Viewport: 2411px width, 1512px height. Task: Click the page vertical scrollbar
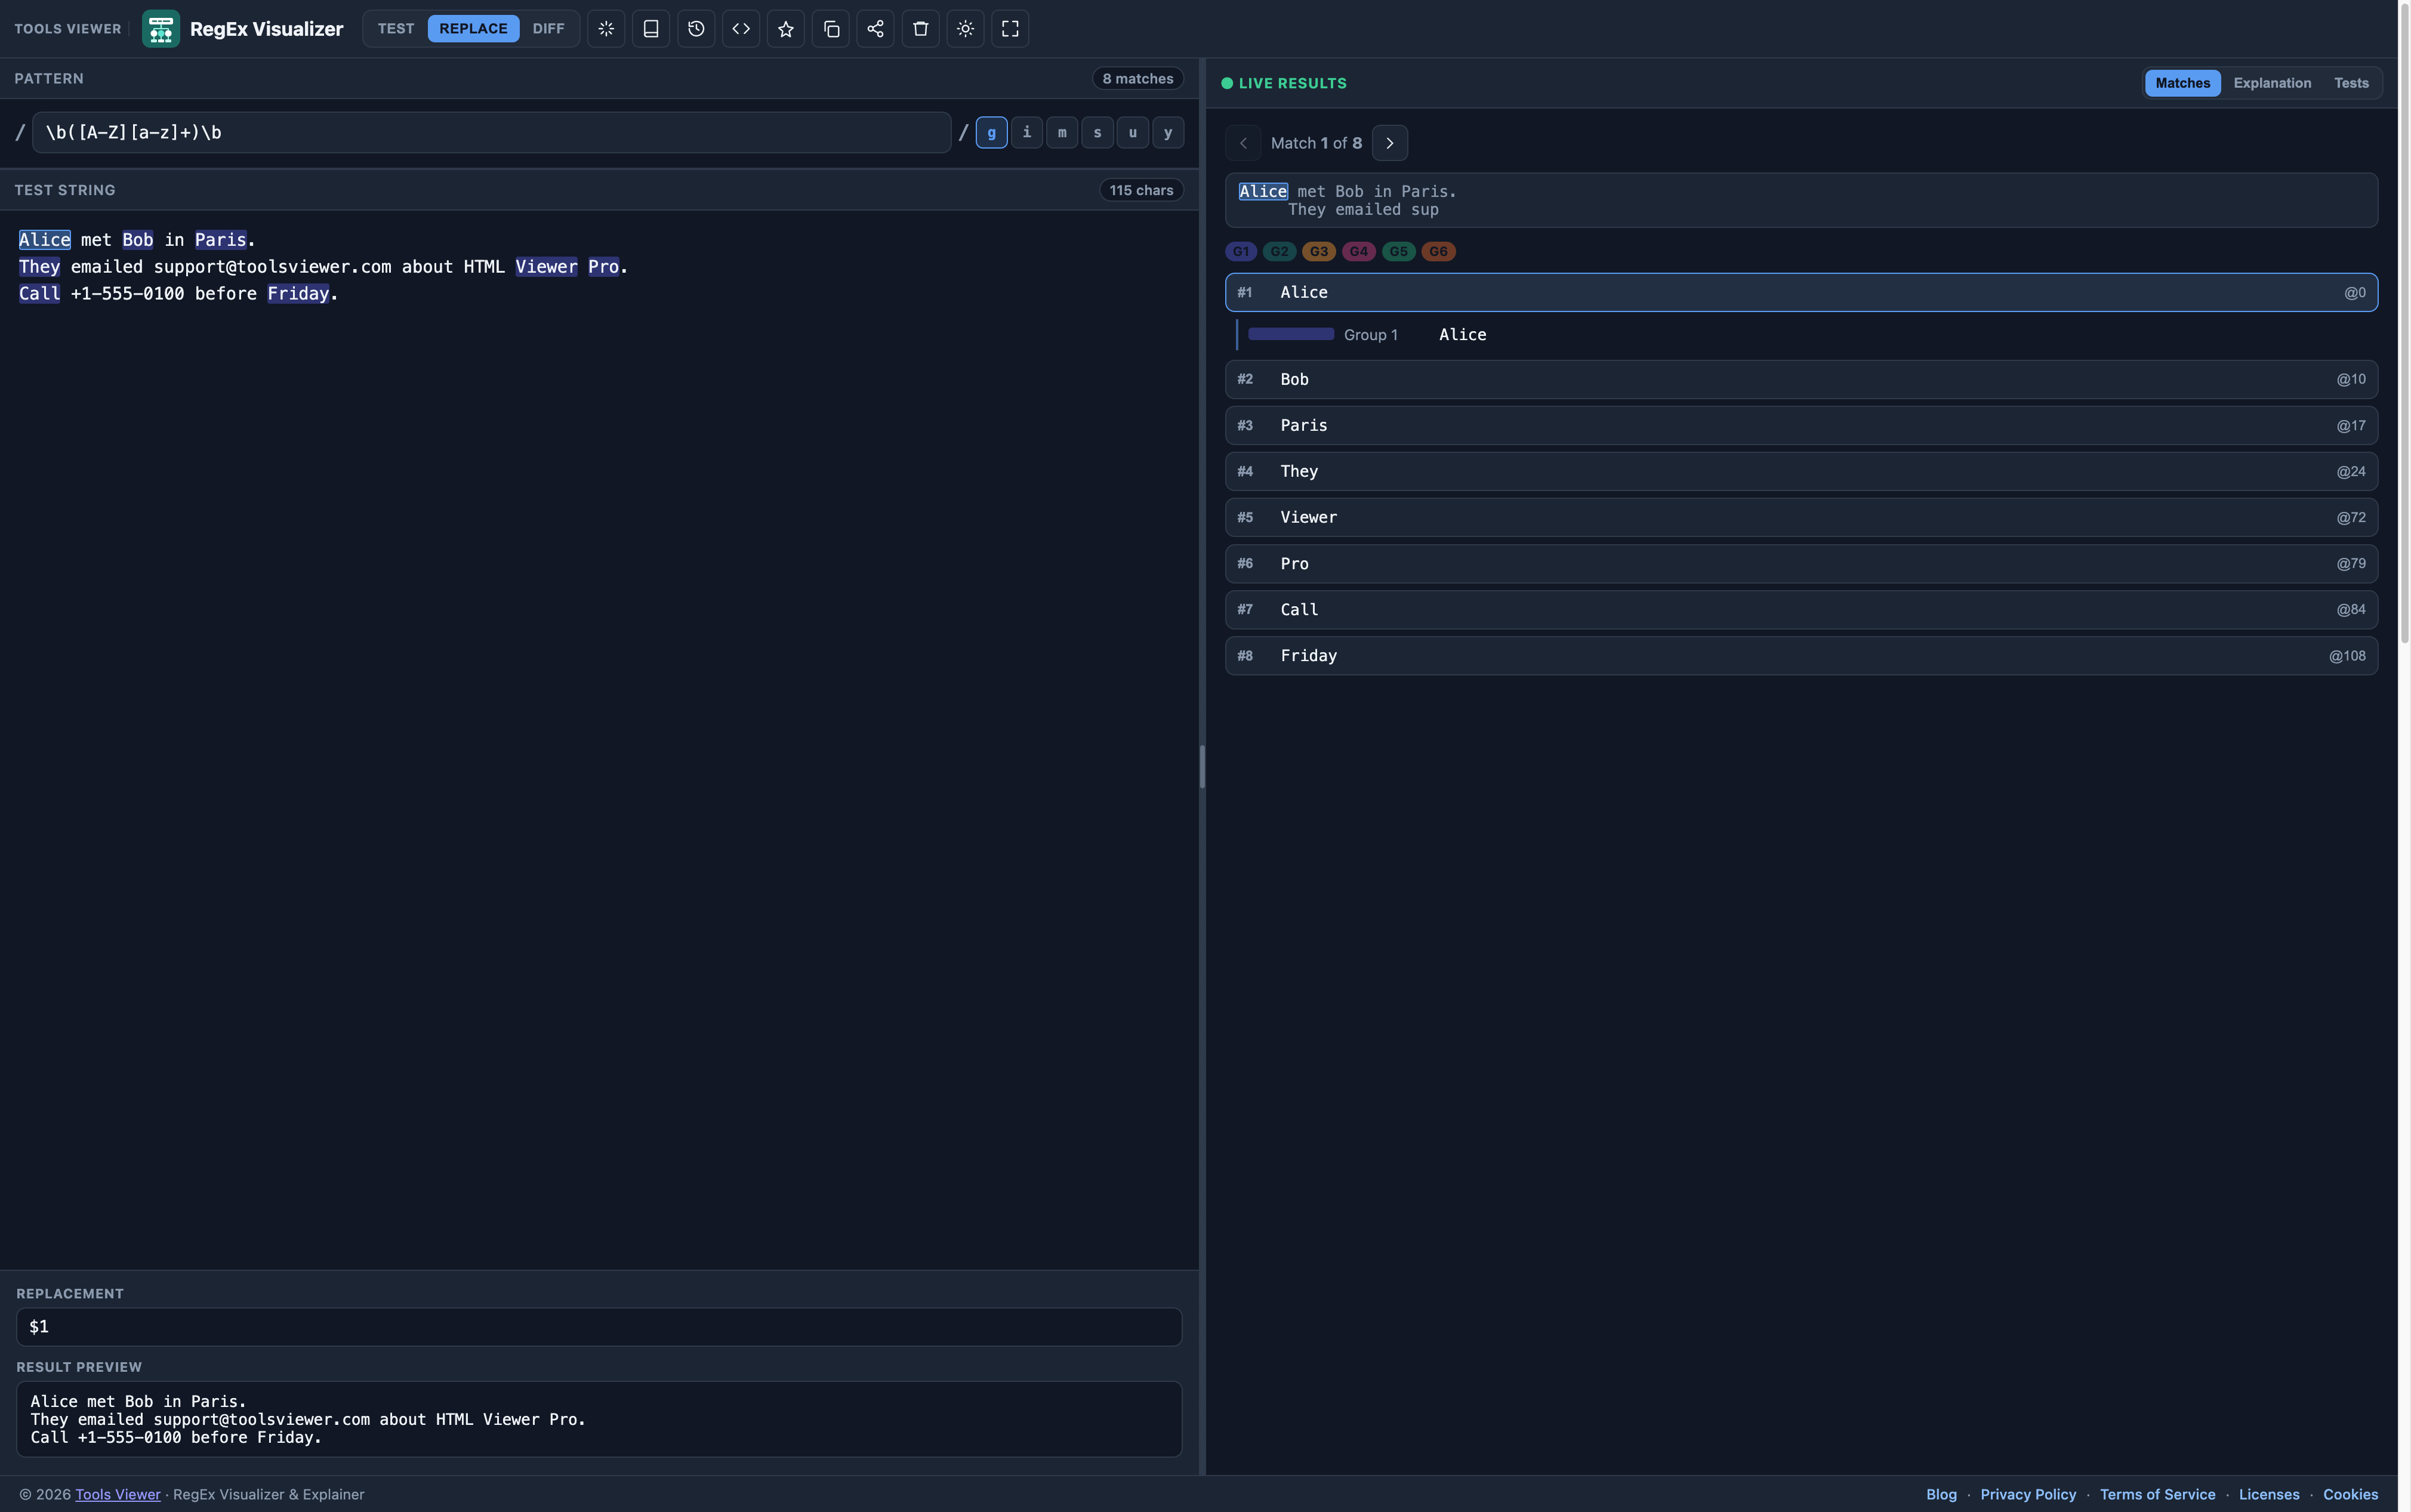click(x=2404, y=322)
